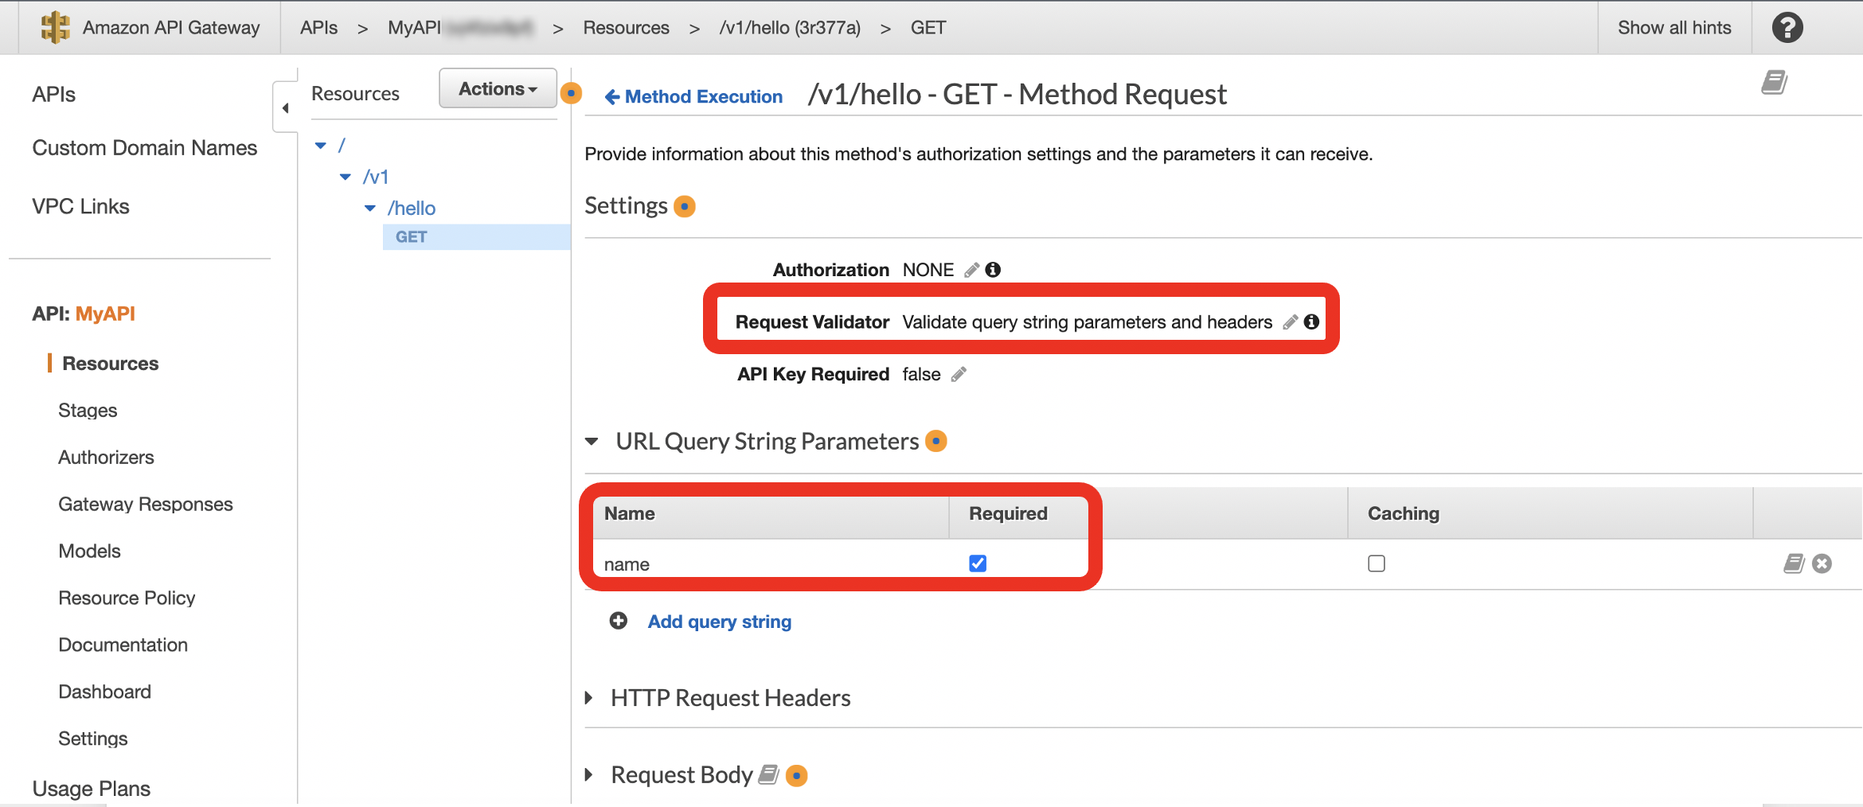This screenshot has height=807, width=1863.
Task: Click API Key Required value 'false'
Action: point(921,374)
